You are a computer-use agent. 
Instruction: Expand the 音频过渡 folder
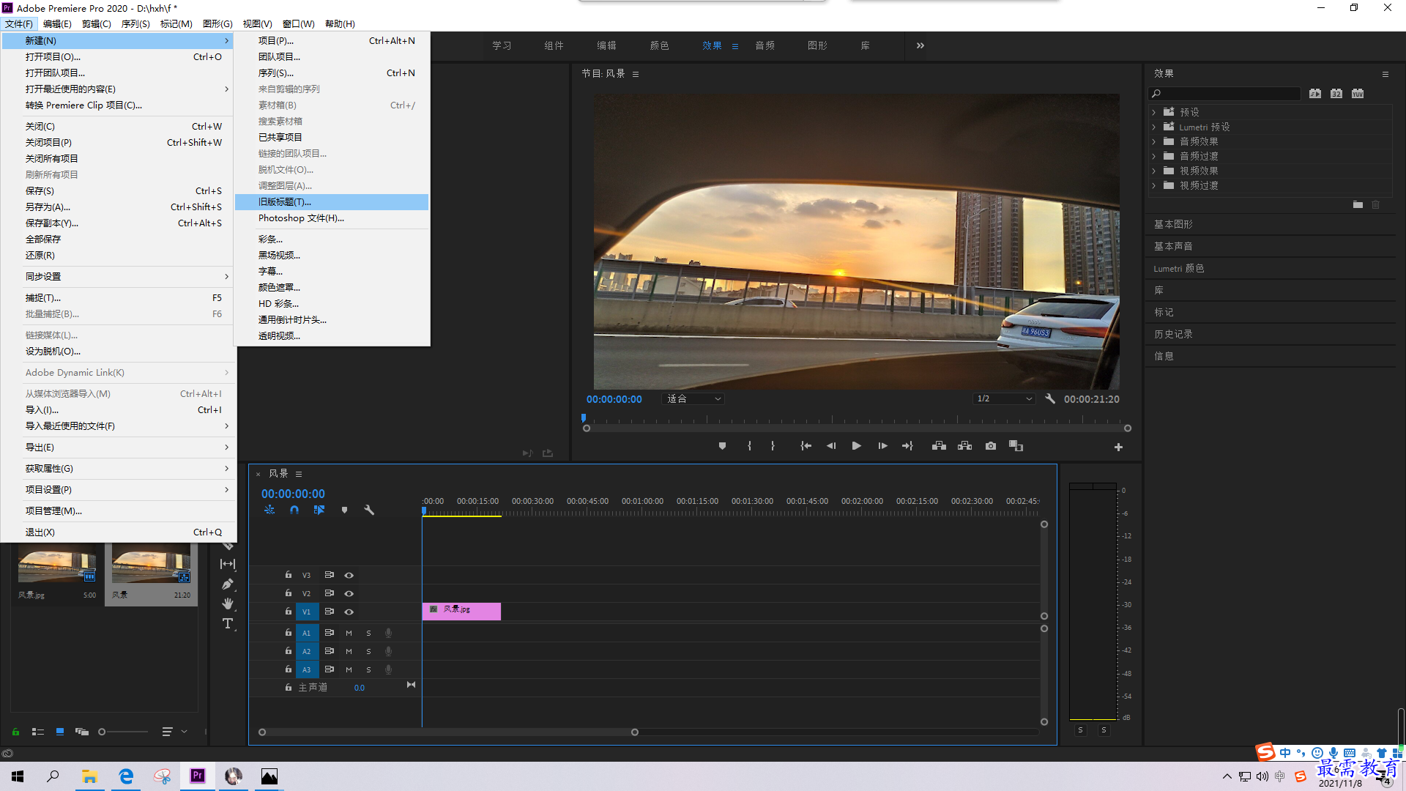[1154, 156]
